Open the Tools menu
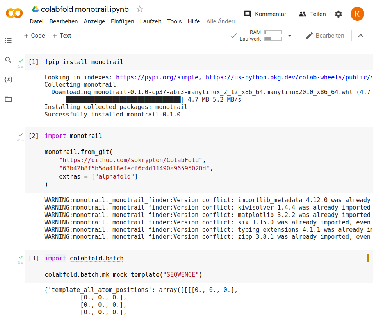374x317 pixels. click(175, 21)
